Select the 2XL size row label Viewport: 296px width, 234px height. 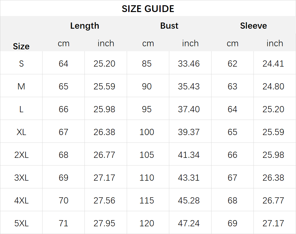coord(21,155)
